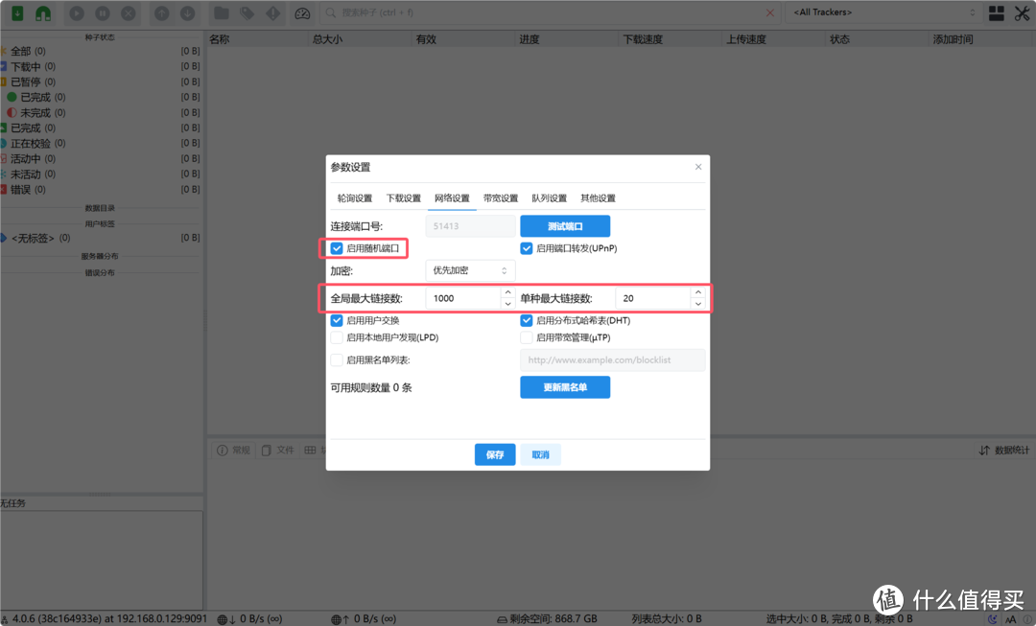Uncheck 启用端口转发(UPnP)
This screenshot has width=1036, height=626.
click(x=527, y=248)
